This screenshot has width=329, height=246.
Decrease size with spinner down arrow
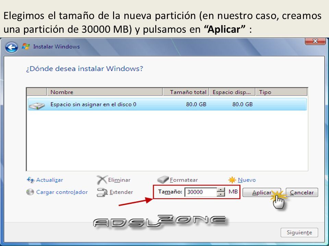(x=221, y=194)
